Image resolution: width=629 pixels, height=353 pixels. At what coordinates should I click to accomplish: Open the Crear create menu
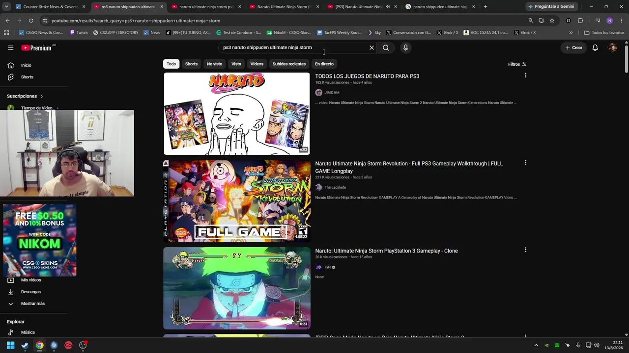click(573, 48)
